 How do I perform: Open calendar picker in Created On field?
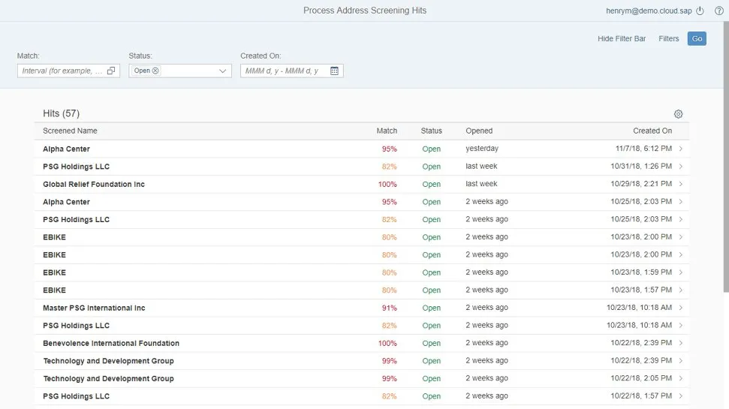(x=335, y=71)
